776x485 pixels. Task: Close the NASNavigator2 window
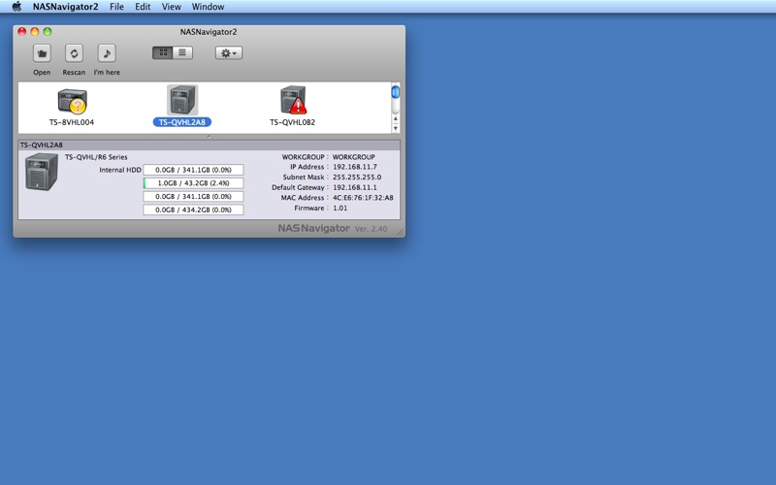21,32
